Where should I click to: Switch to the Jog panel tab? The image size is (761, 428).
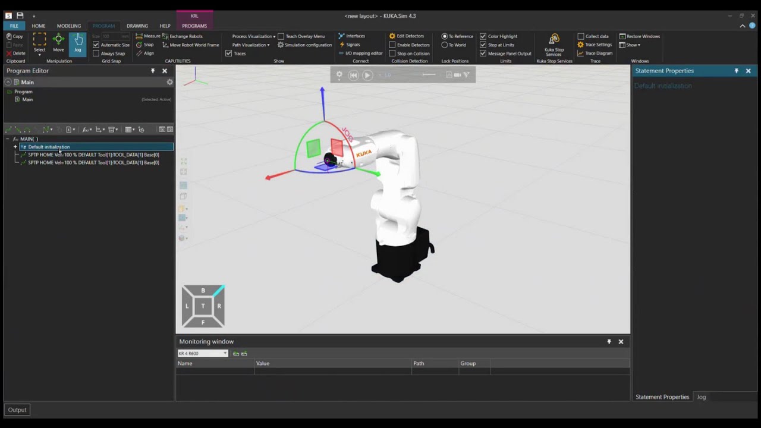[x=702, y=397]
